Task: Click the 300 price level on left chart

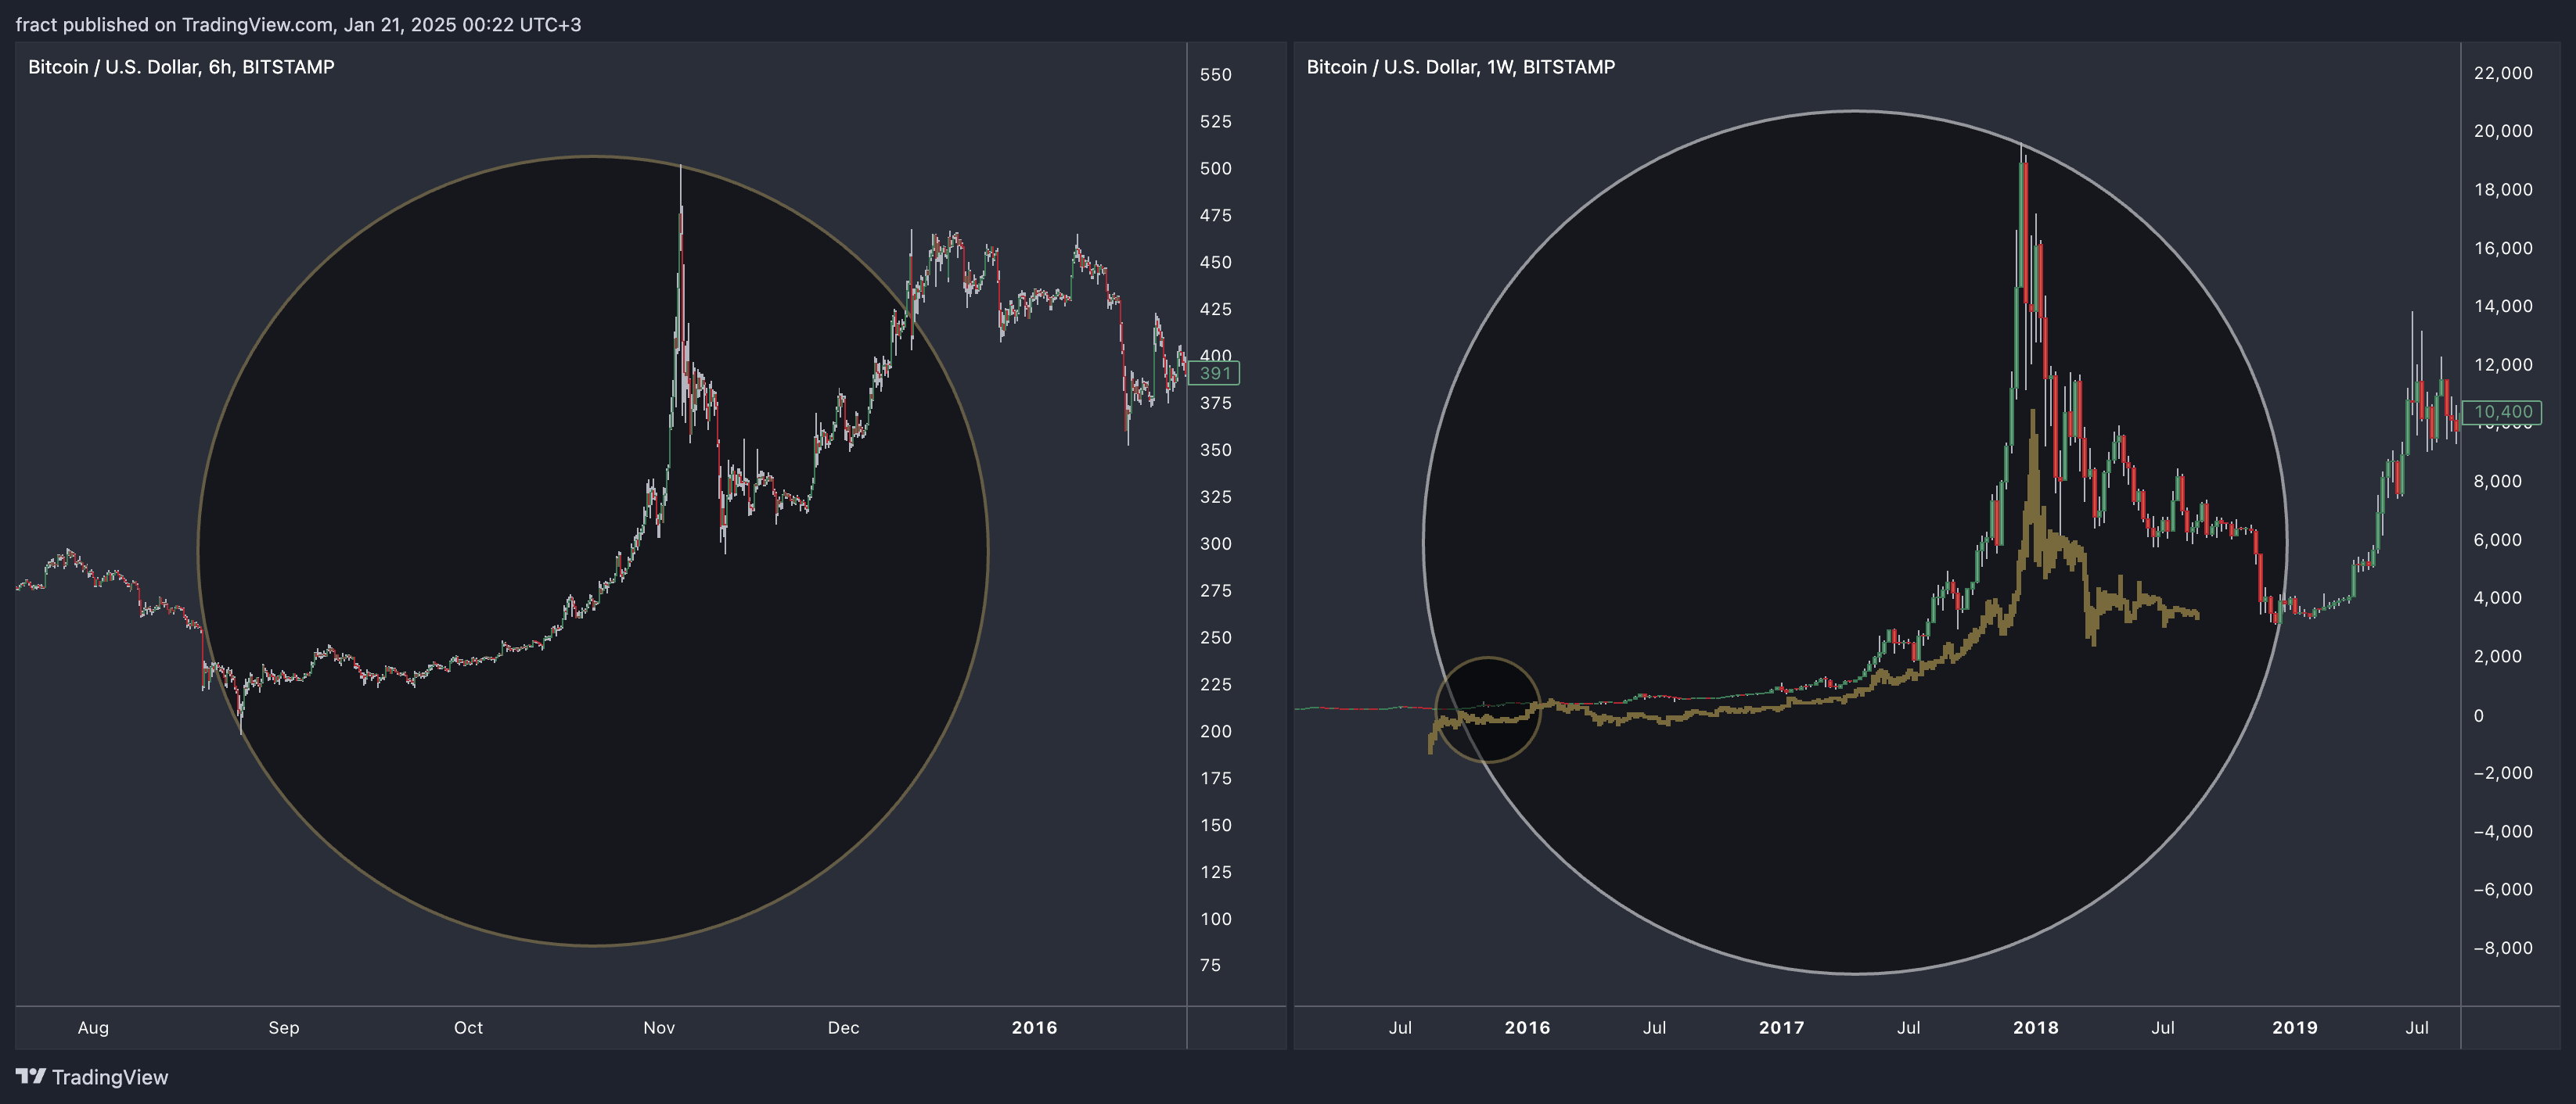Action: click(1215, 543)
